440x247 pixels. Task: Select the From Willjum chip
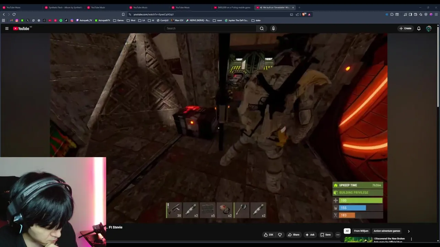[361, 231]
